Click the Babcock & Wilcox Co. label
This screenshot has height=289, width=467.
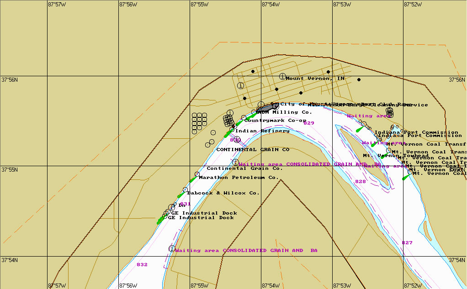coord(223,193)
